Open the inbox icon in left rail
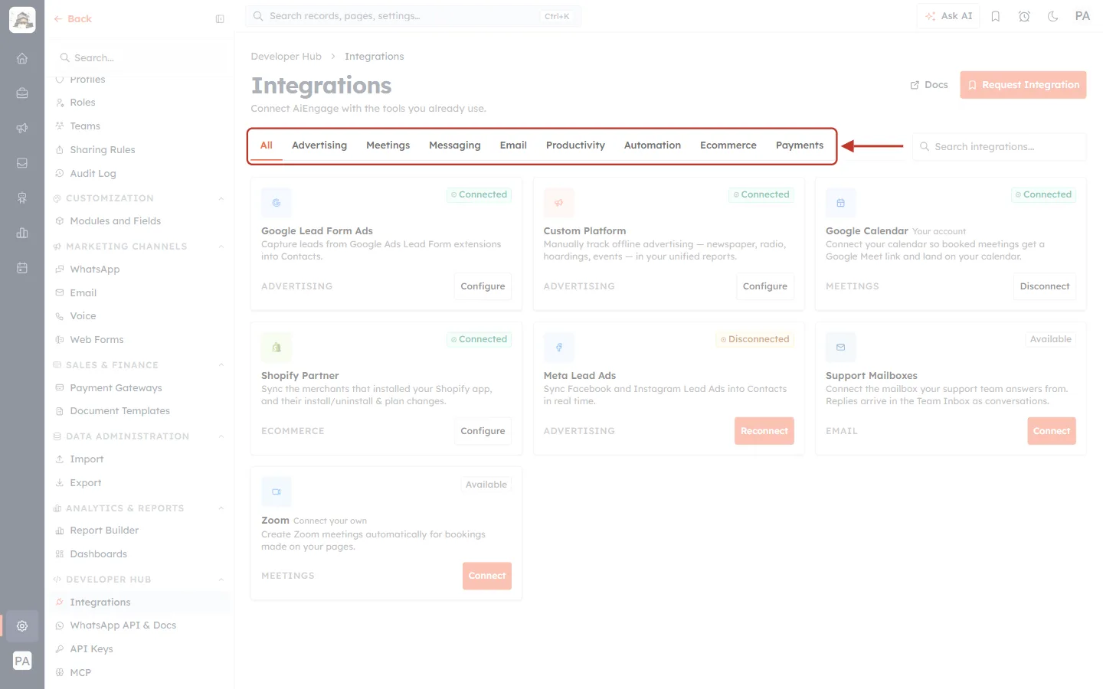Viewport: 1103px width, 689px height. click(x=22, y=163)
